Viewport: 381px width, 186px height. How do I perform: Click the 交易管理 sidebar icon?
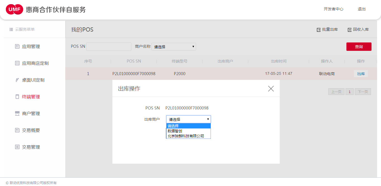pos(17,147)
